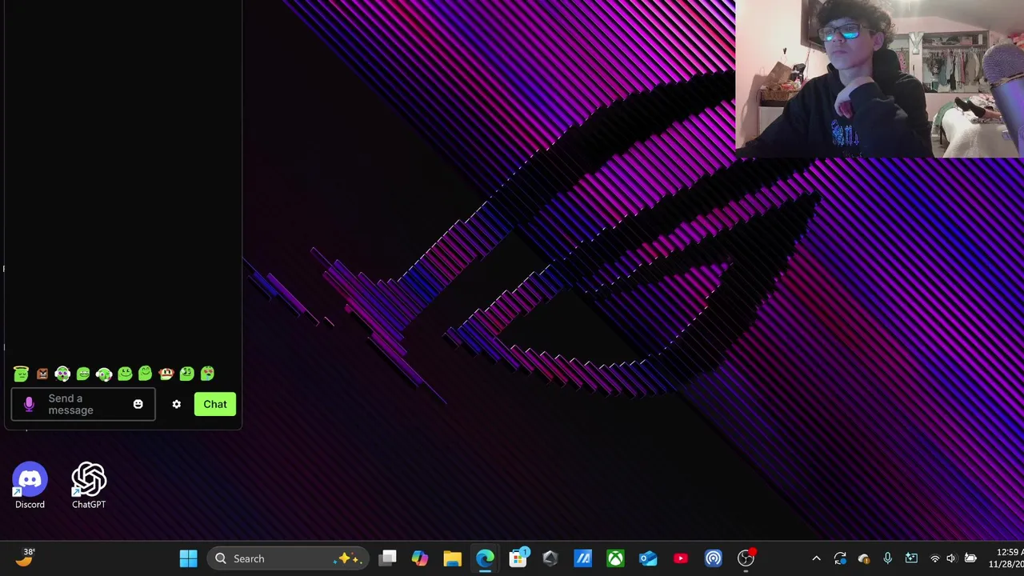1024x576 pixels.
Task: Click the sync update tray icon
Action: [x=840, y=558]
